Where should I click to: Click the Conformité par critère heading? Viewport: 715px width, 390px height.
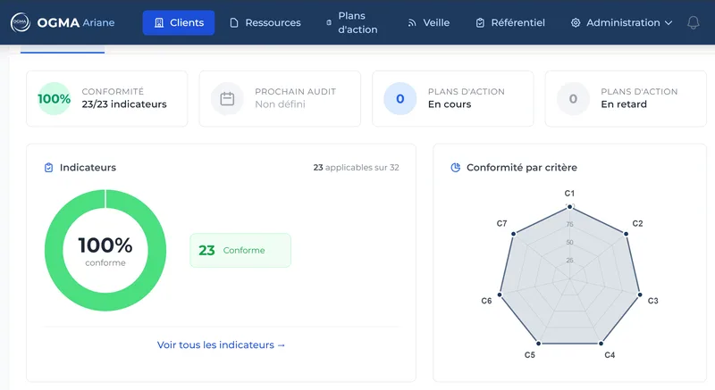[x=522, y=168]
